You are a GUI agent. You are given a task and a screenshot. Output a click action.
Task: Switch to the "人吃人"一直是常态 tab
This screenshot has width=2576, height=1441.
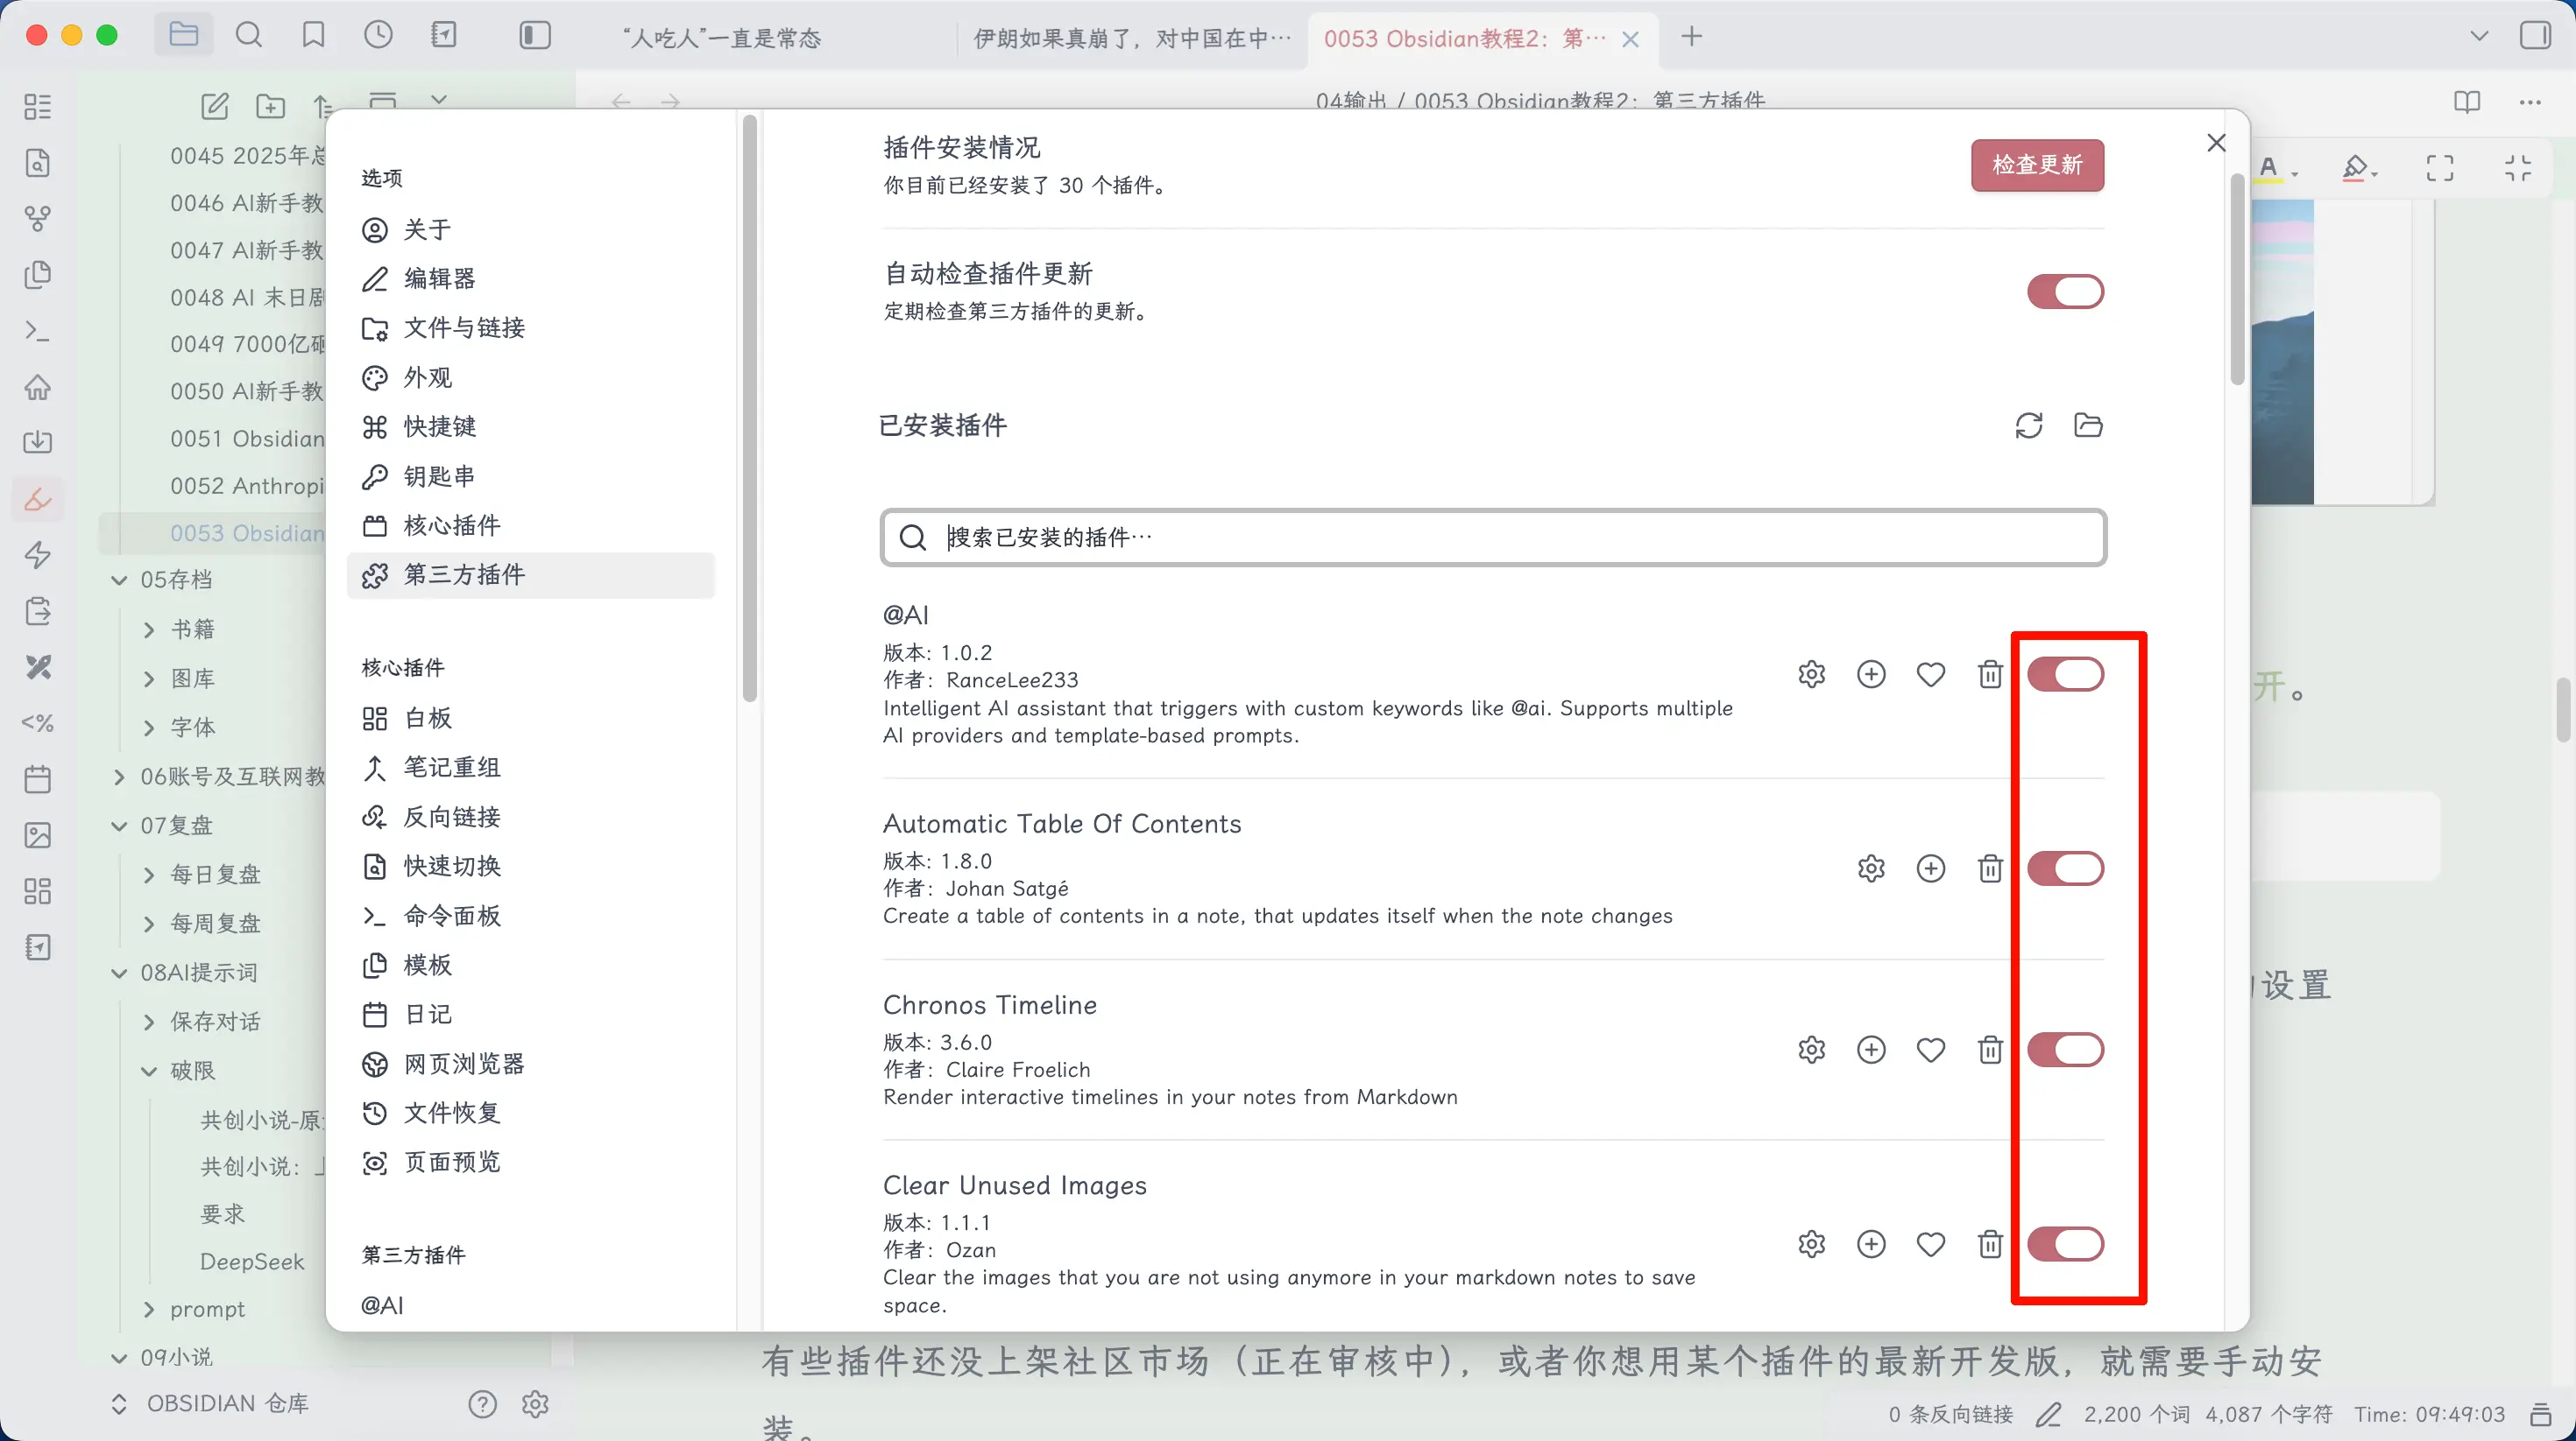pyautogui.click(x=722, y=39)
